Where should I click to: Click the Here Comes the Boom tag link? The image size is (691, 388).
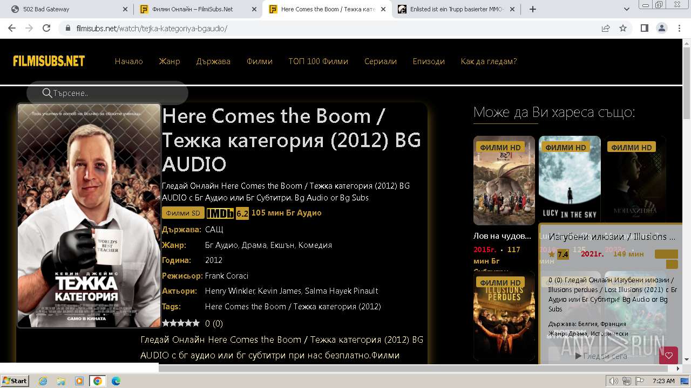[x=293, y=307]
